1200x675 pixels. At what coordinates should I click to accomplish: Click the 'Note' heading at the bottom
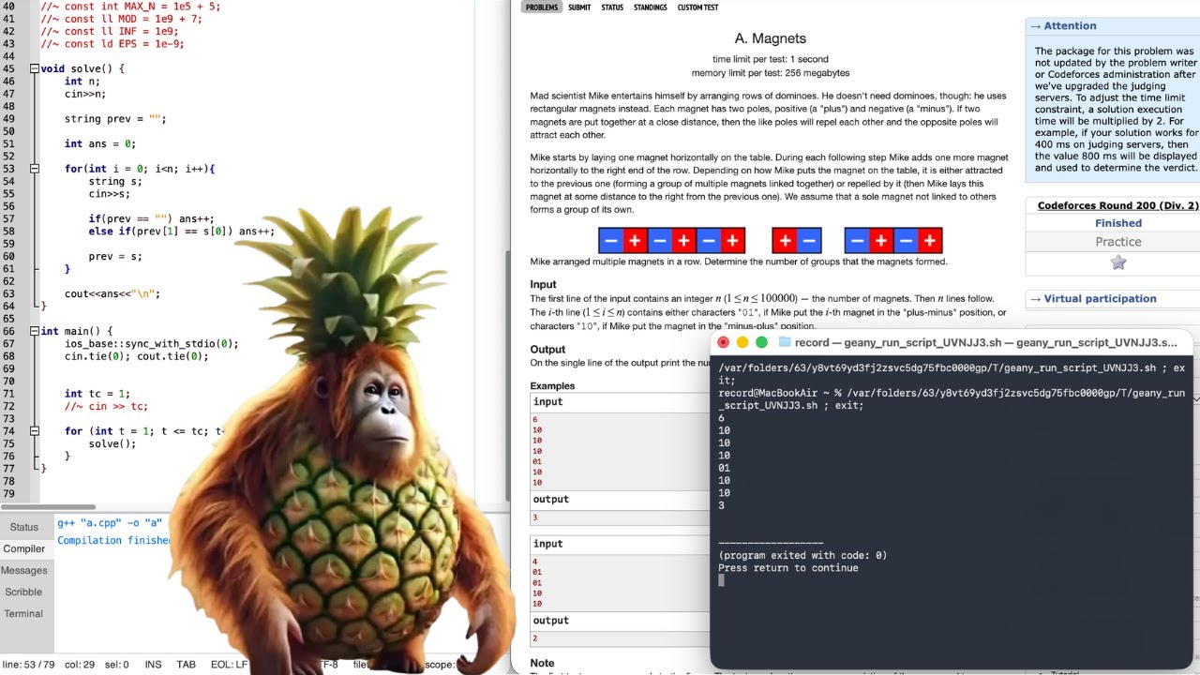542,663
